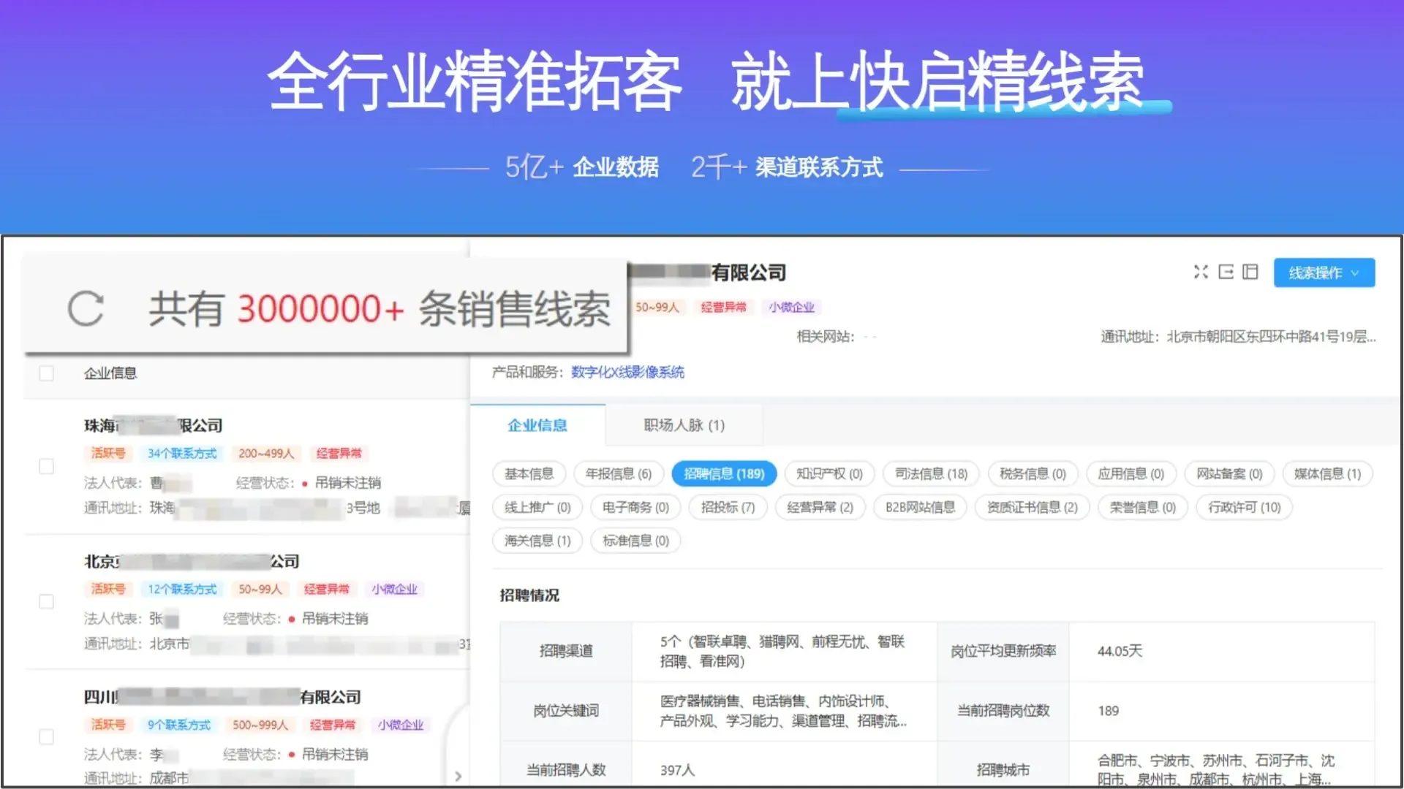Screen dimensions: 1404x789
Task: Open the 线索操作 dropdown button
Action: tap(1324, 272)
